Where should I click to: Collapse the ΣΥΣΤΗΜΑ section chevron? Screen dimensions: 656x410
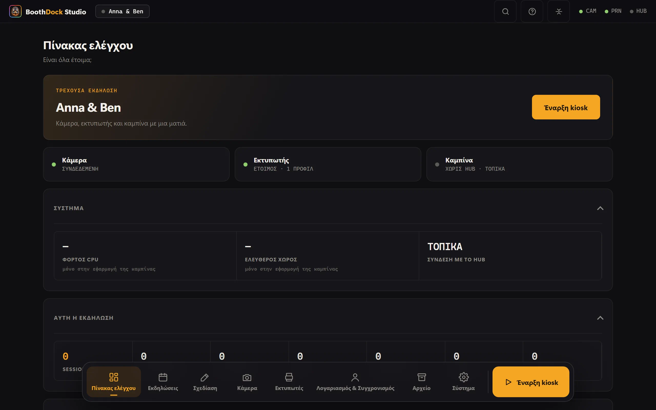(600, 208)
